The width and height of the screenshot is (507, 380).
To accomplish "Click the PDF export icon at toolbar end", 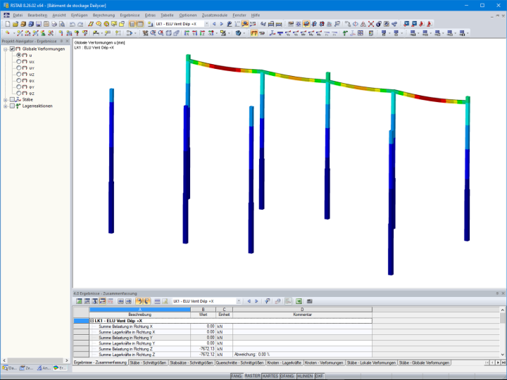I will pyautogui.click(x=430, y=24).
